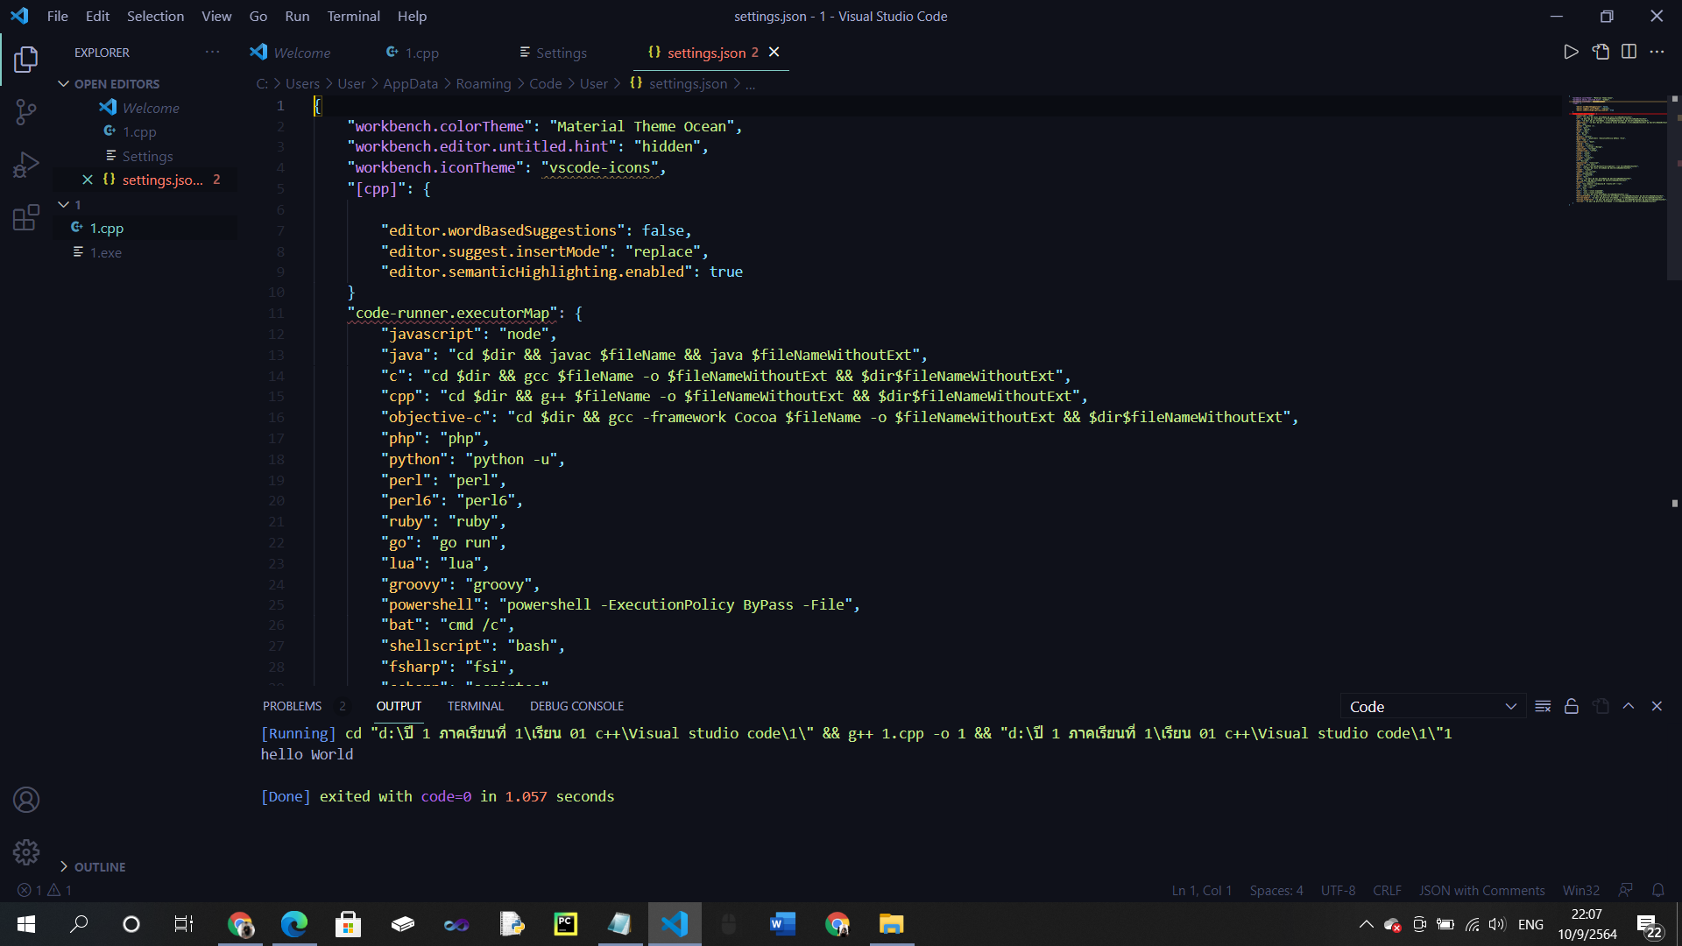The width and height of the screenshot is (1682, 946).
Task: Maximize the panel with the chevron
Action: point(1629,706)
